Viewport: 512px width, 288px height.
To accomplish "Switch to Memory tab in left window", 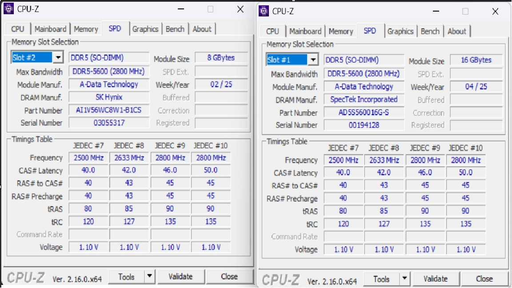I will pyautogui.click(x=86, y=29).
